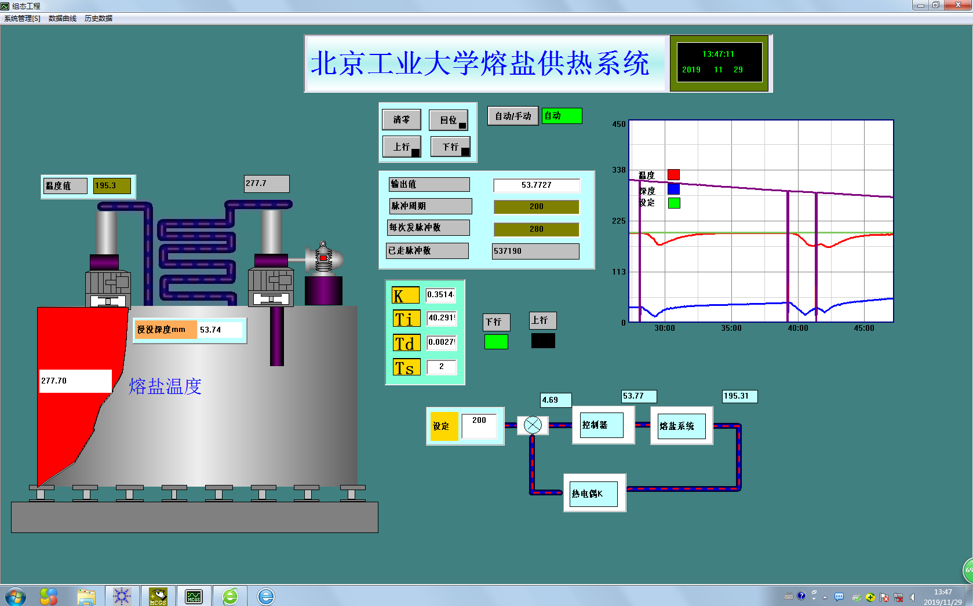The height and width of the screenshot is (606, 973).
Task: Switch to the MCGS runtime taskbar icon
Action: coord(194,596)
